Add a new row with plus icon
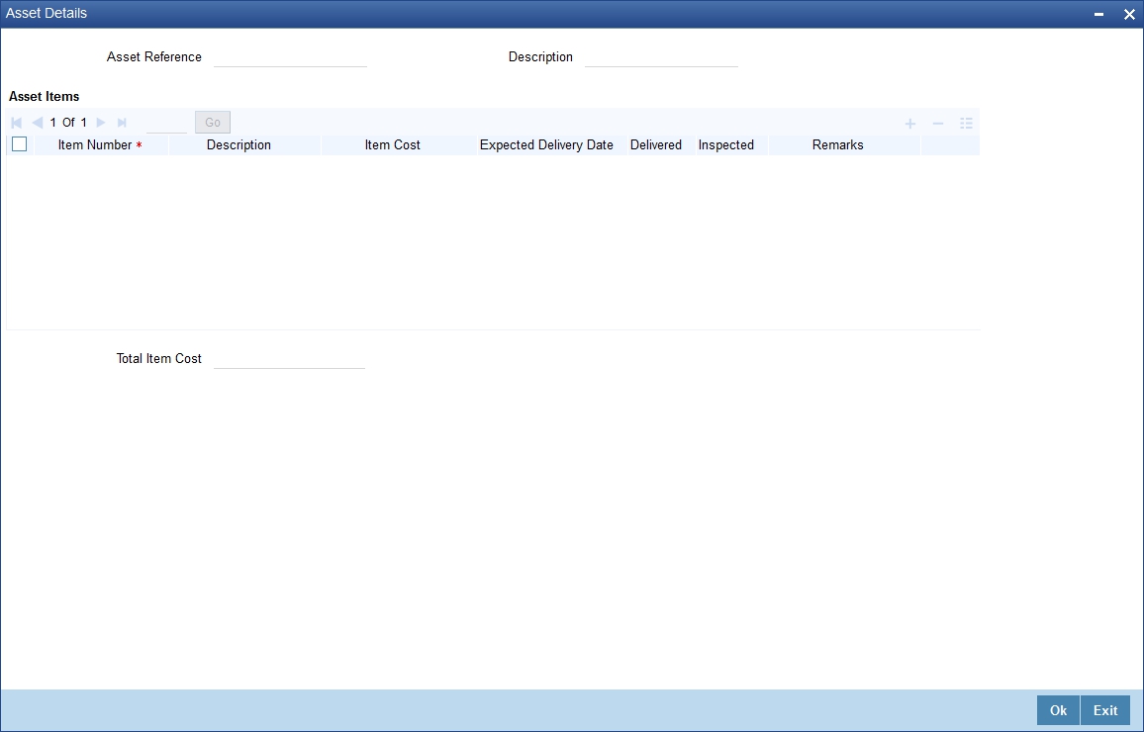Screen dimensions: 1144x732 [x=910, y=124]
